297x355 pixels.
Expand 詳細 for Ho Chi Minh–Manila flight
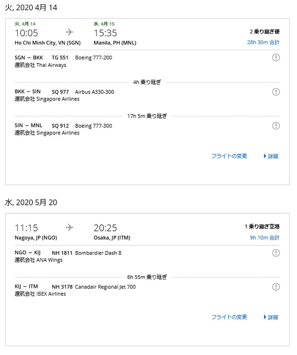271,156
